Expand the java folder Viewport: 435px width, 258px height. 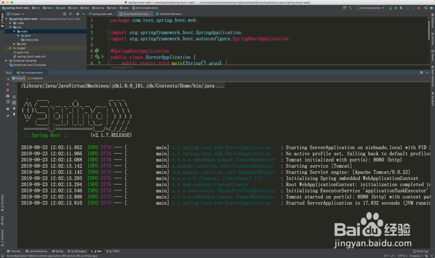18,36
